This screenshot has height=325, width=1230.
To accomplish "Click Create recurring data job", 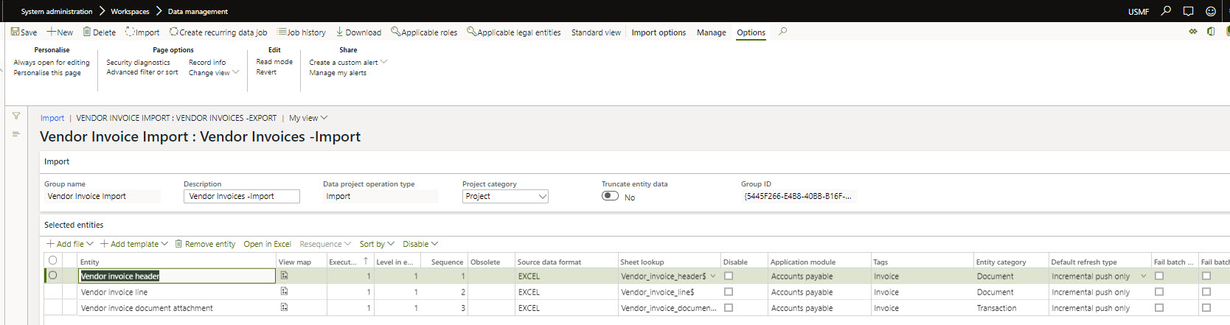I will pyautogui.click(x=218, y=32).
